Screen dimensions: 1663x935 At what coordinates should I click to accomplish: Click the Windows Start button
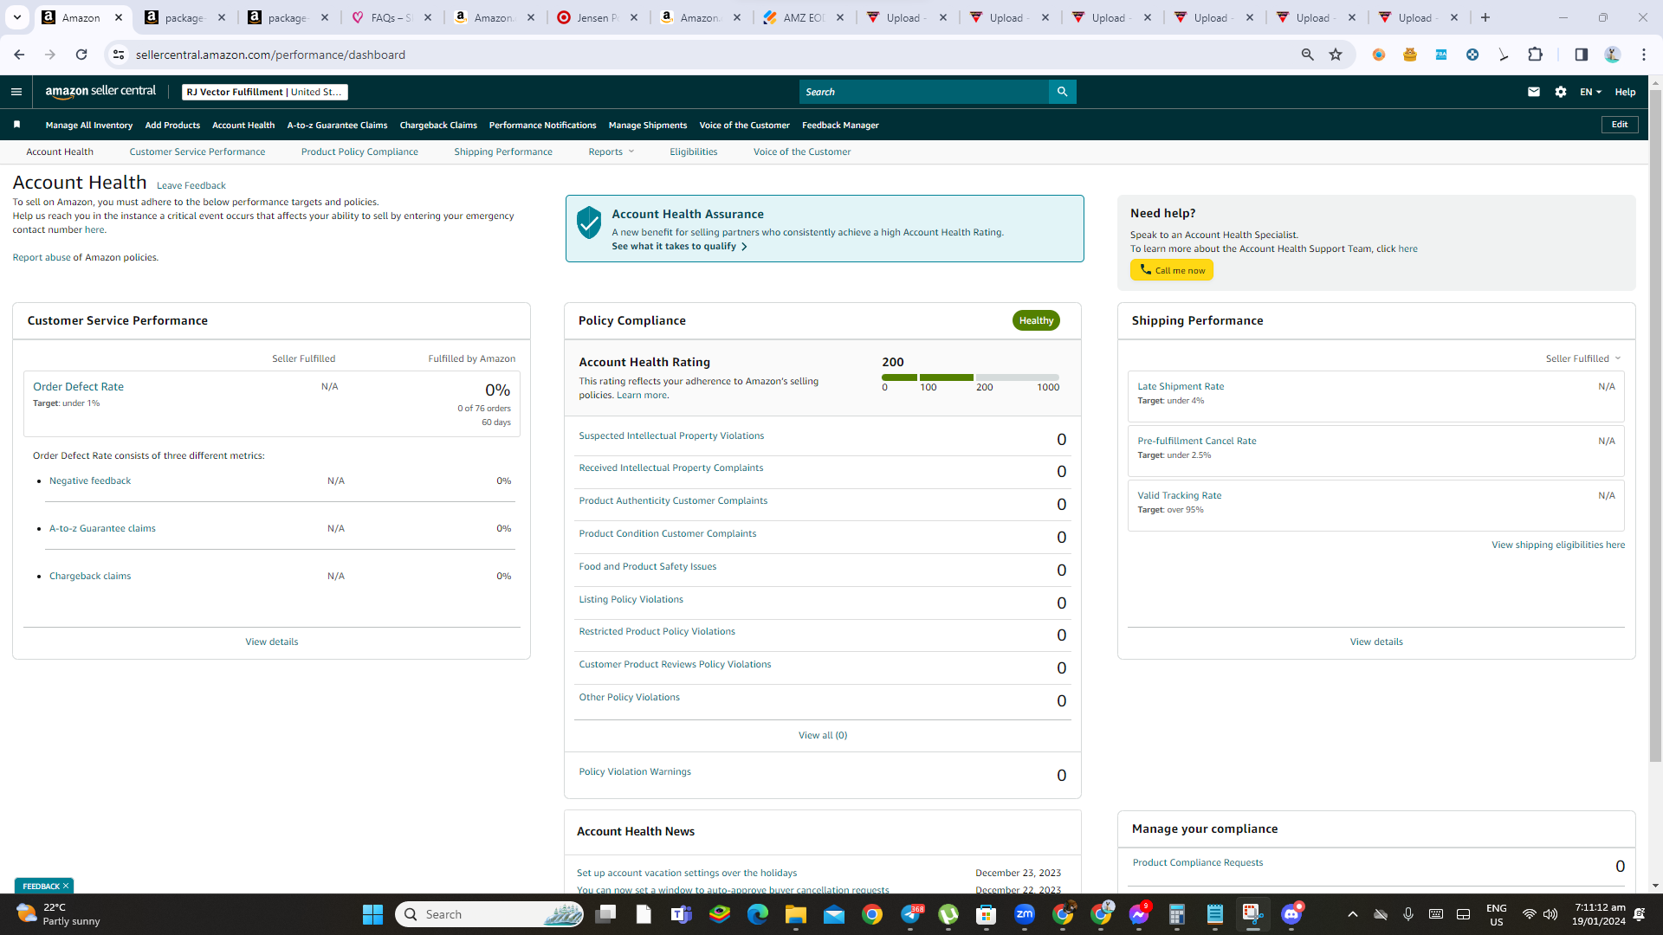coord(372,914)
